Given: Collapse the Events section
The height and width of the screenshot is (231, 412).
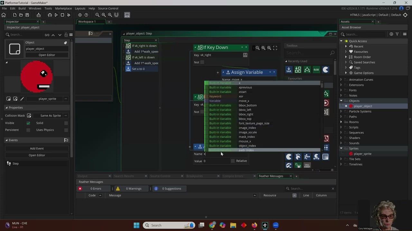Looking at the screenshot, I should [6, 140].
